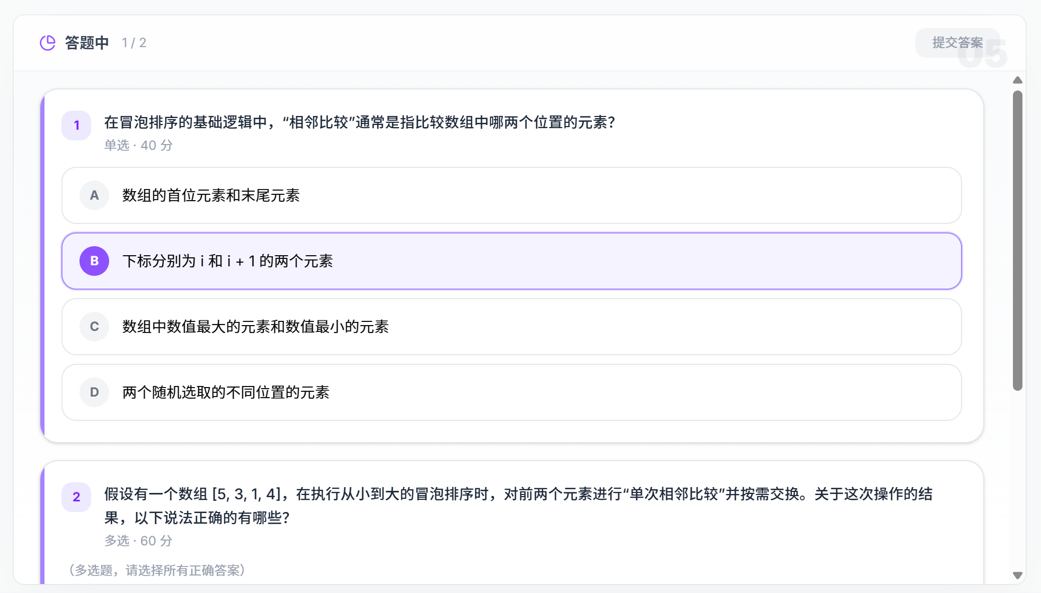Click the 多选题 instructions text
This screenshot has width=1041, height=593.
coord(157,571)
